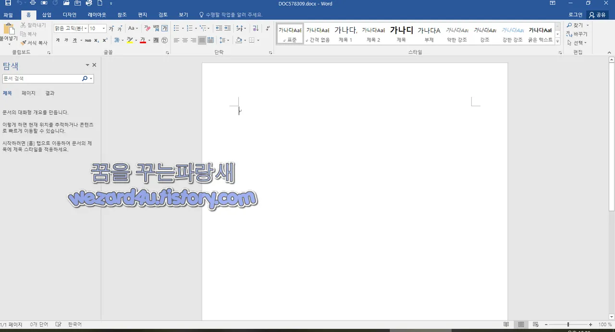Toggle italic formatting
This screenshot has height=332, width=615.
coord(66,40)
